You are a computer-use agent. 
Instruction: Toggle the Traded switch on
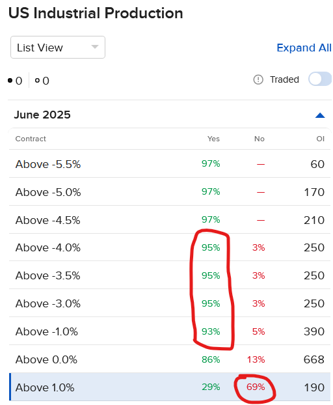[x=320, y=79]
